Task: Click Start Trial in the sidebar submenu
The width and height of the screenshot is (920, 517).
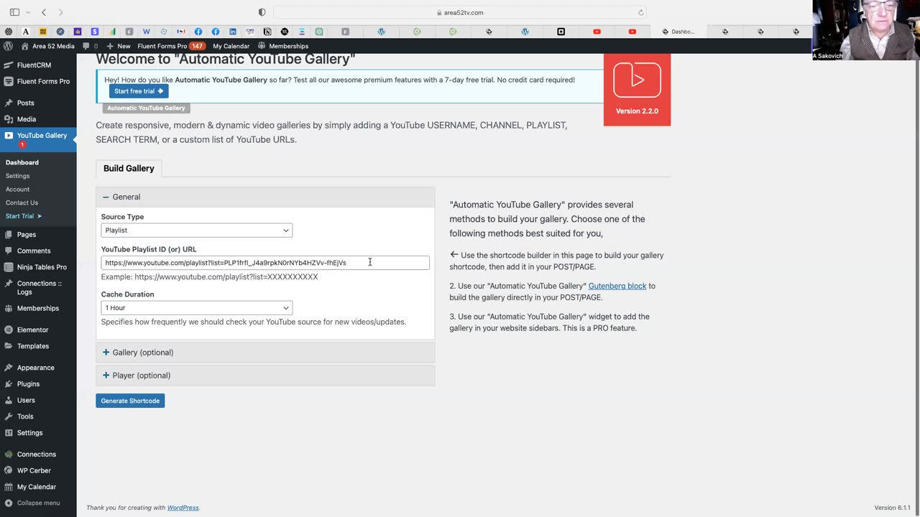Action: 24,216
